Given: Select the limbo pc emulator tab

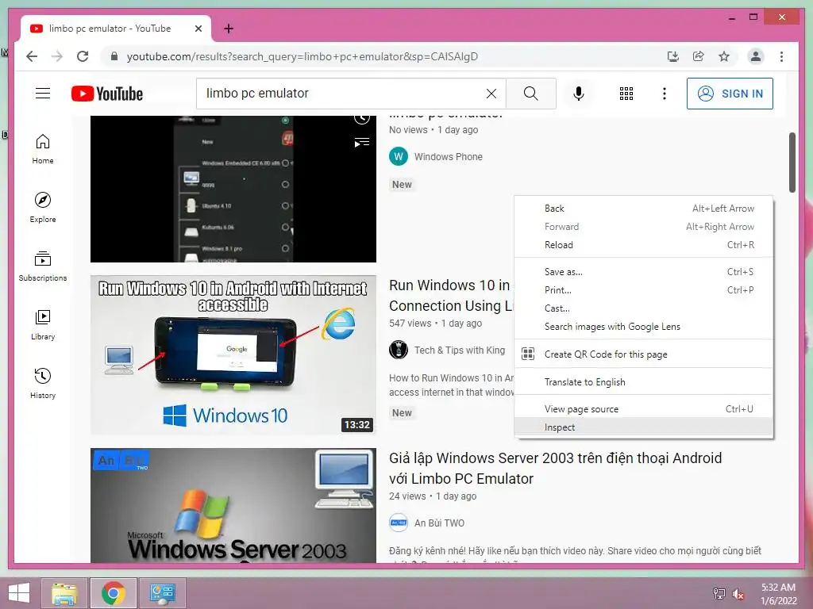Looking at the screenshot, I should [110, 29].
